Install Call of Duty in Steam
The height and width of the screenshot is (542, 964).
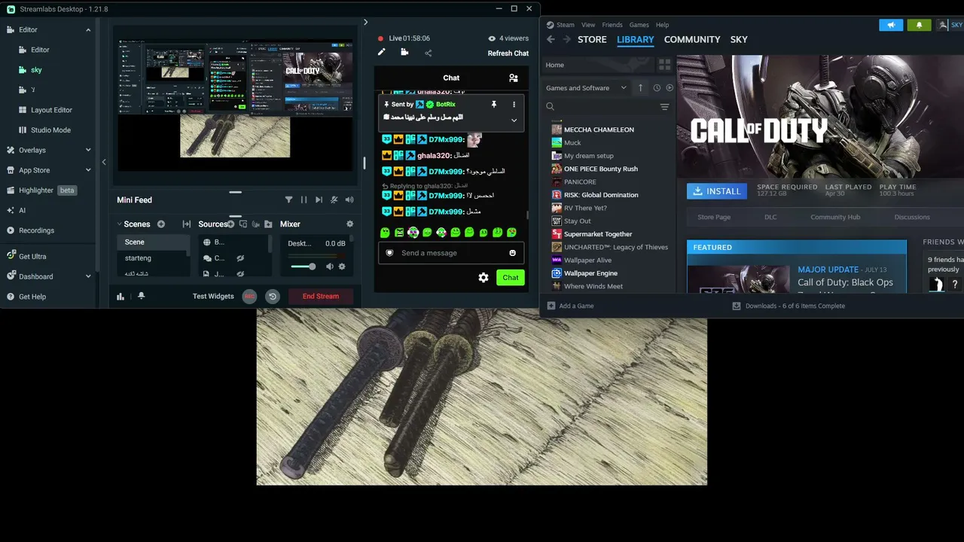(717, 191)
